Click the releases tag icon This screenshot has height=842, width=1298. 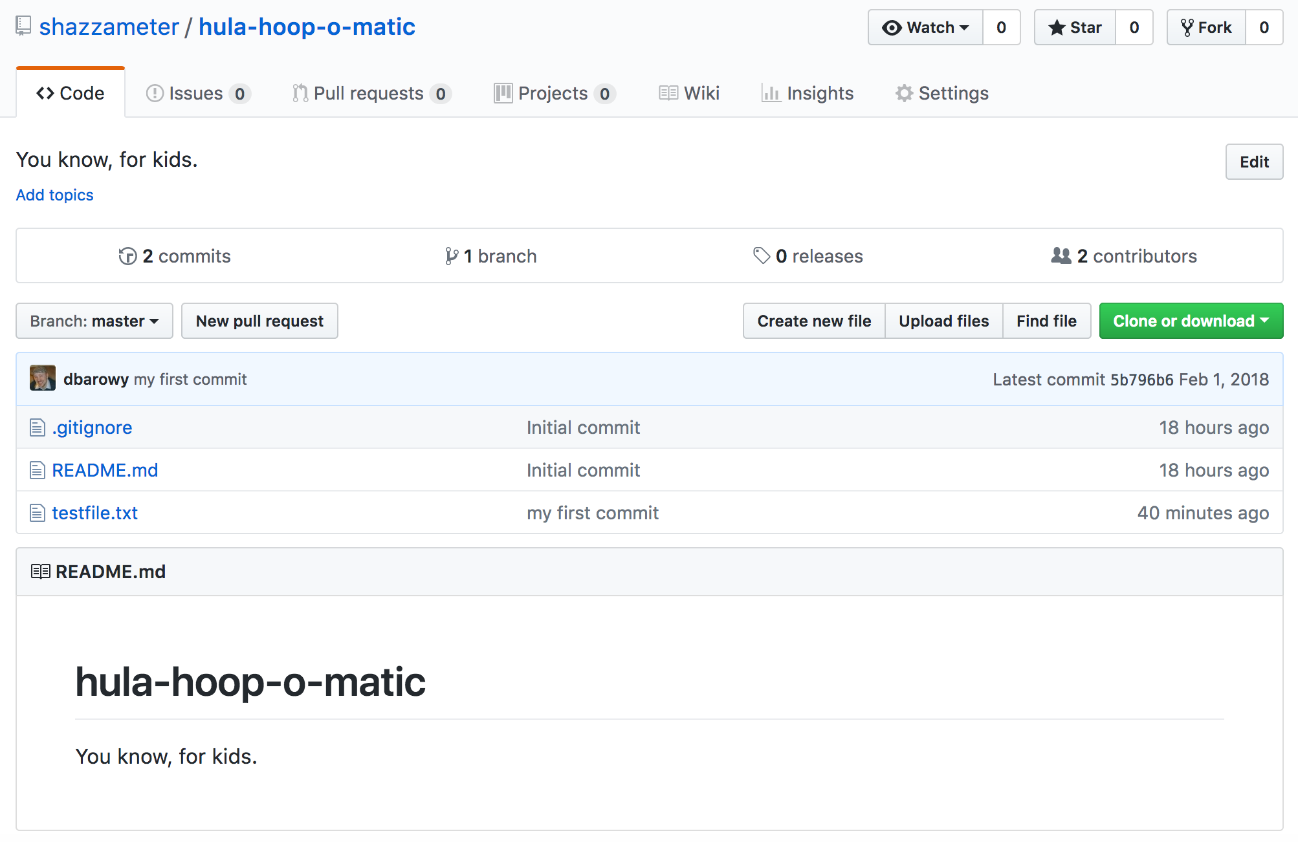[762, 255]
